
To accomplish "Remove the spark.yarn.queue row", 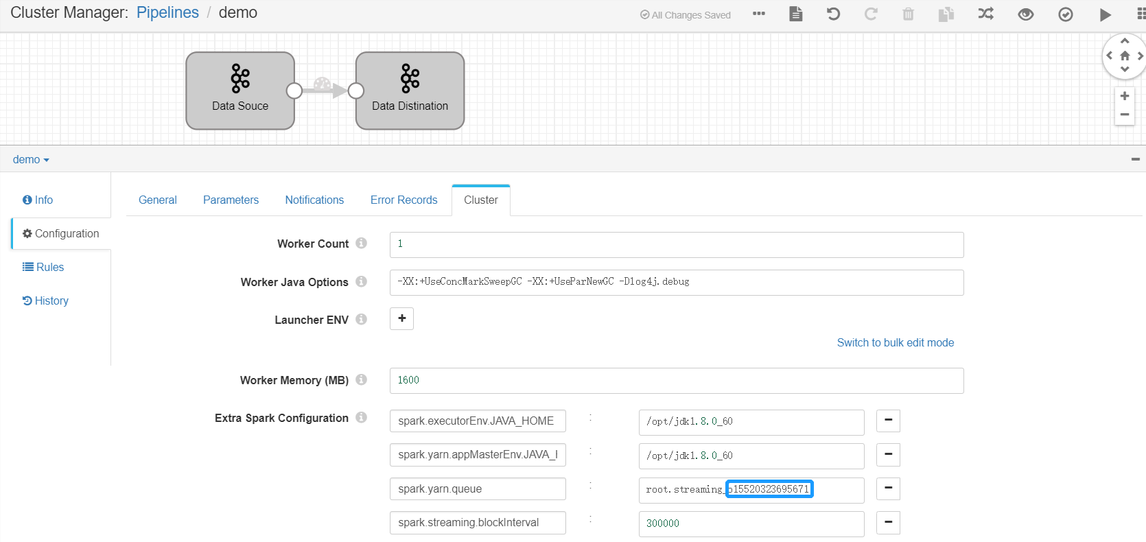I will point(888,488).
